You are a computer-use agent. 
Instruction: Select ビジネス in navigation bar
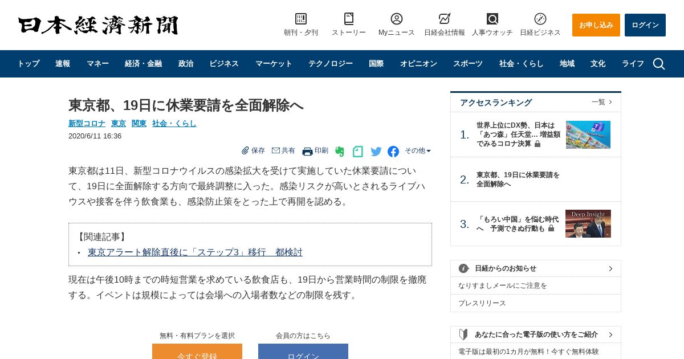click(224, 64)
